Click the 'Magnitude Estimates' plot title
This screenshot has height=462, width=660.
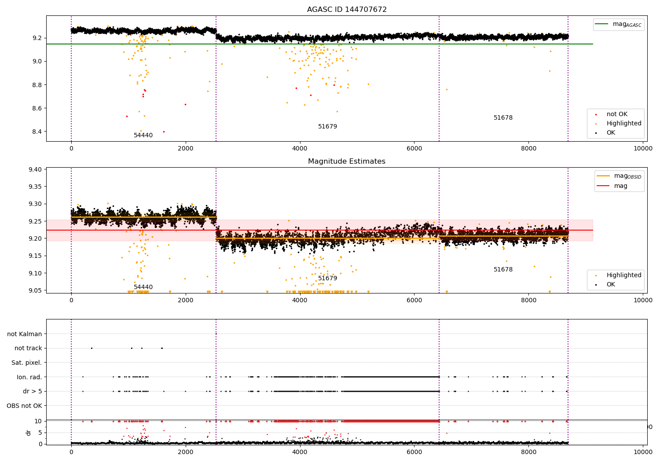[x=347, y=161]
